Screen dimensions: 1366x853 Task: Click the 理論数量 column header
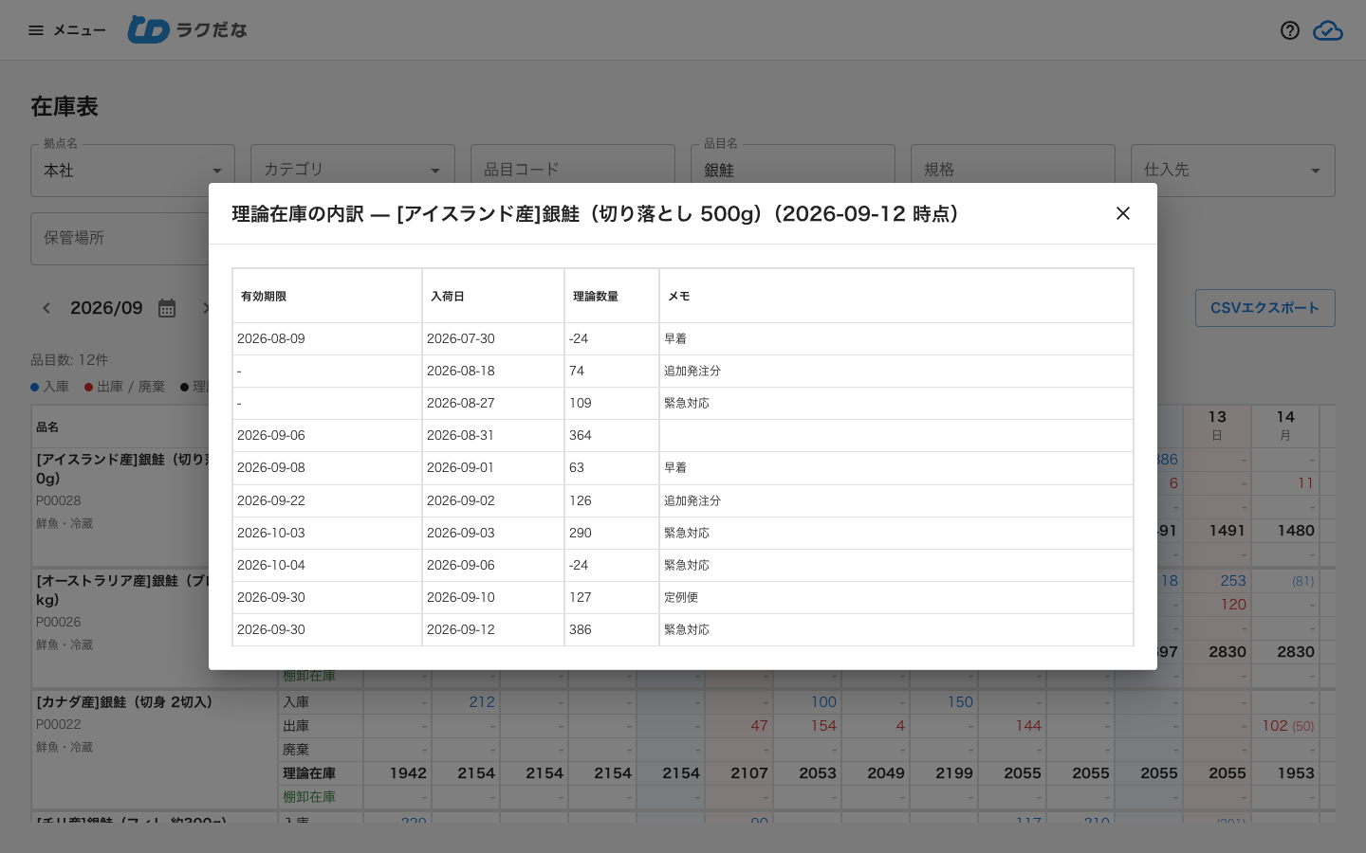pos(612,296)
